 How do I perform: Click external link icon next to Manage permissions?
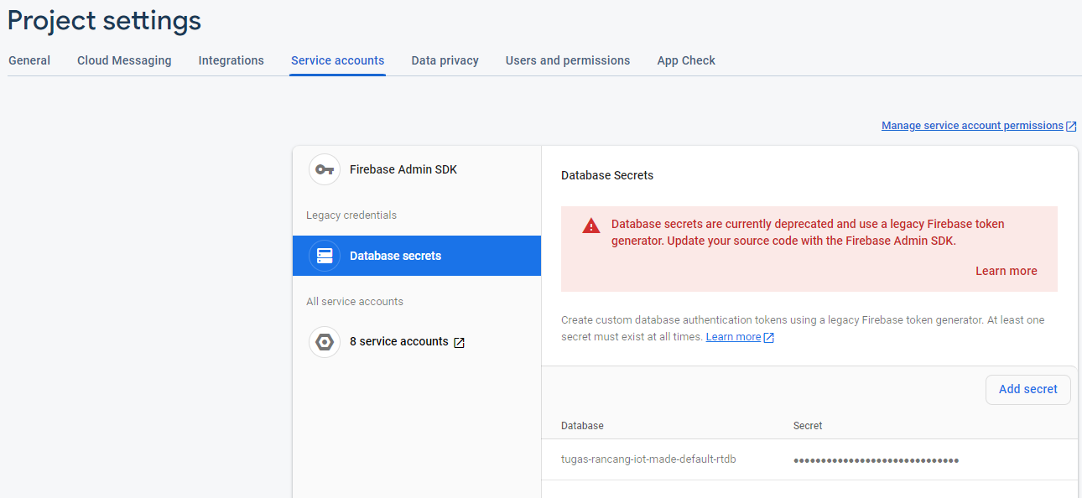[1071, 127]
